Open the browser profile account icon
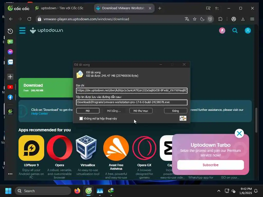The image size is (263, 197). (x=234, y=19)
